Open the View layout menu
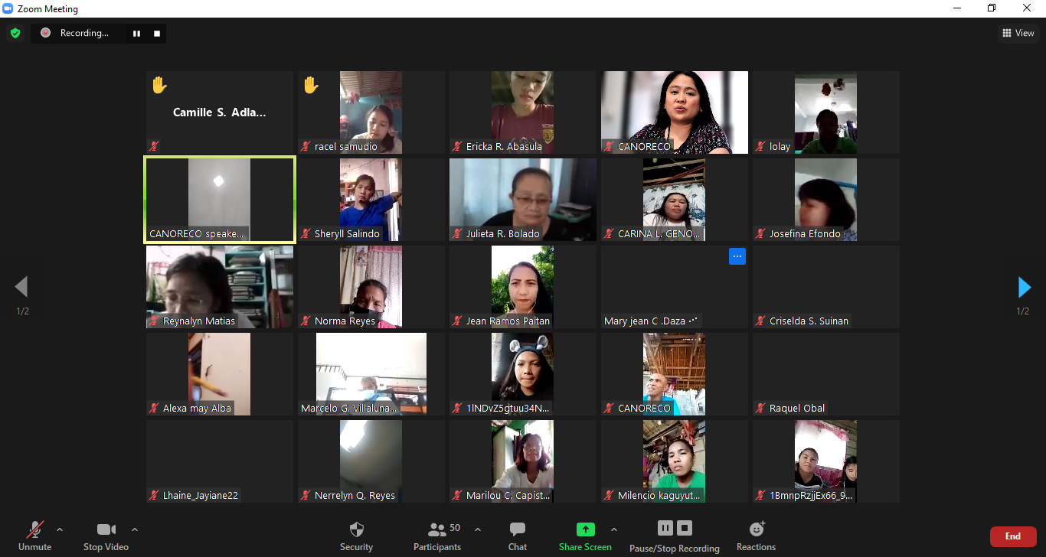The width and height of the screenshot is (1046, 557). tap(1018, 33)
